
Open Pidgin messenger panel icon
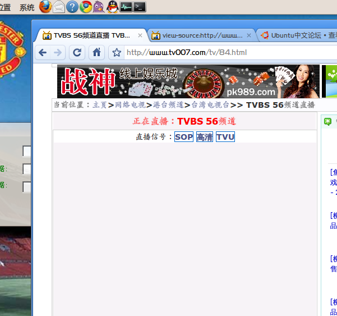[x=99, y=7]
